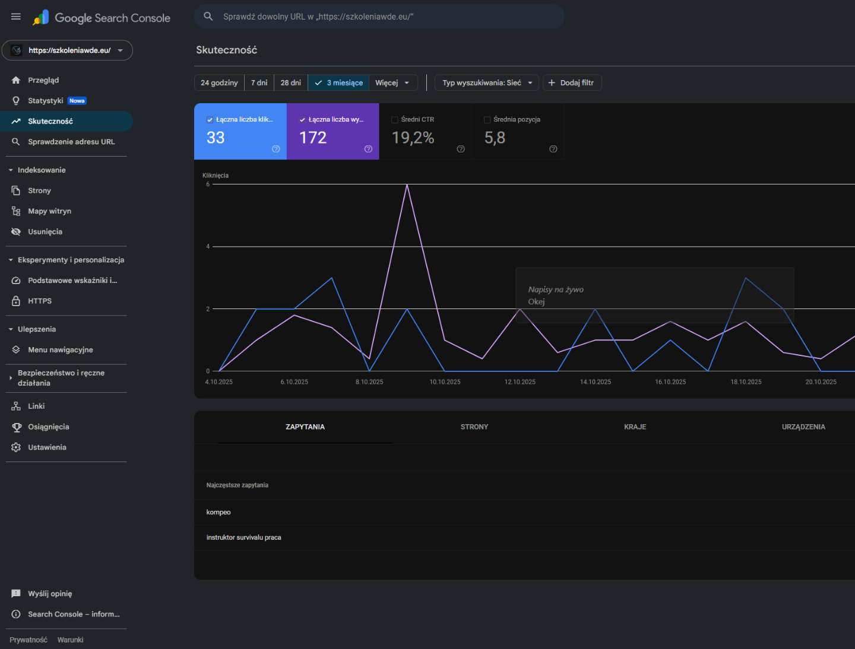This screenshot has height=649, width=855.
Task: Click the Google Search Console logo
Action: [x=102, y=18]
